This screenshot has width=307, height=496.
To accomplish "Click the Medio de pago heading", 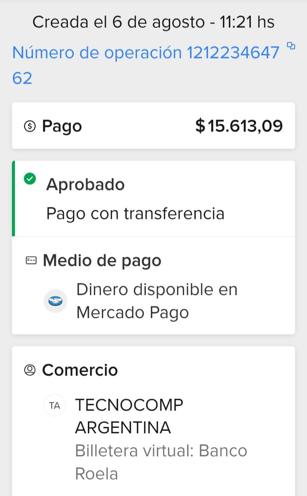I will [x=102, y=260].
